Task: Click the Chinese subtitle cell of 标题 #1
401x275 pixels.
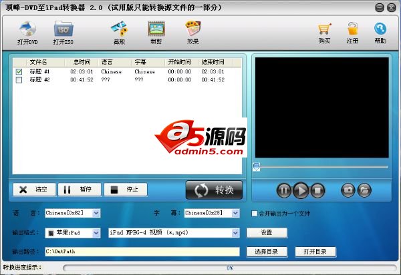Action: tap(145, 71)
